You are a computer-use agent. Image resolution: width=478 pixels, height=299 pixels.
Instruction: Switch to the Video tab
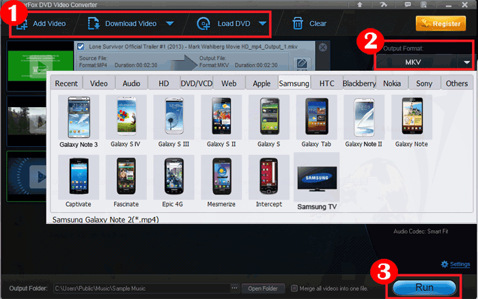pyautogui.click(x=99, y=83)
